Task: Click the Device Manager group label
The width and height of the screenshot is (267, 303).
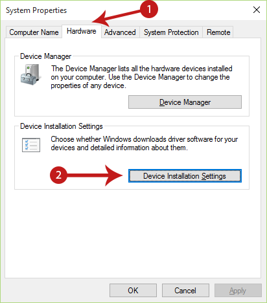Action: click(x=45, y=56)
